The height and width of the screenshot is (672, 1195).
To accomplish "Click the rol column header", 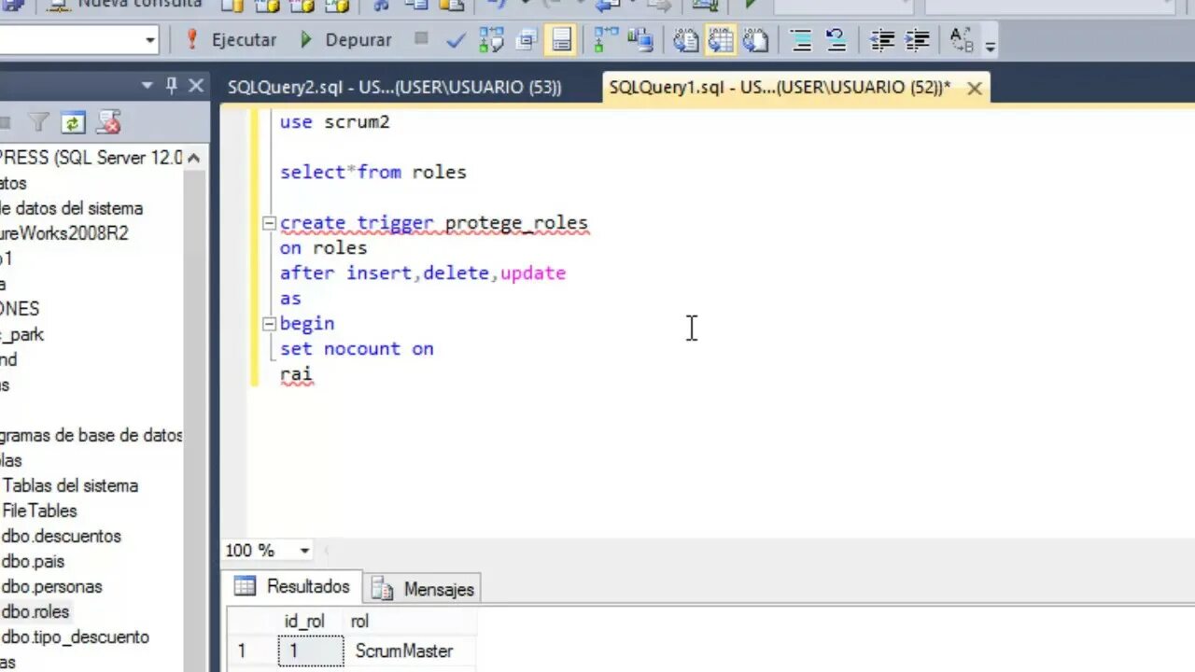I will coord(410,621).
